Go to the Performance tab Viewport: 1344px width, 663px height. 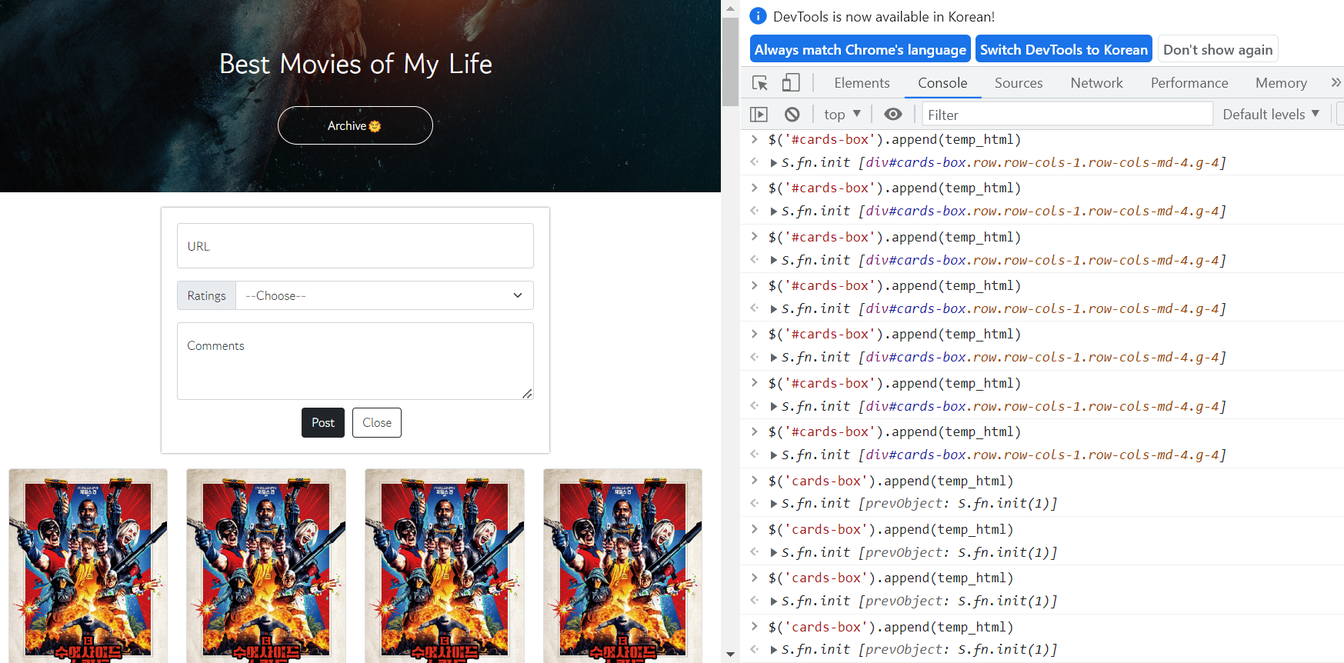[x=1189, y=83]
